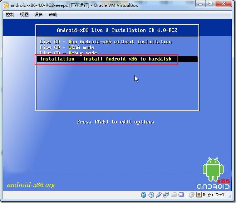Viewport: 236px width, 203px height.
Task: Click the shared folders status icon
Action: click(173, 195)
